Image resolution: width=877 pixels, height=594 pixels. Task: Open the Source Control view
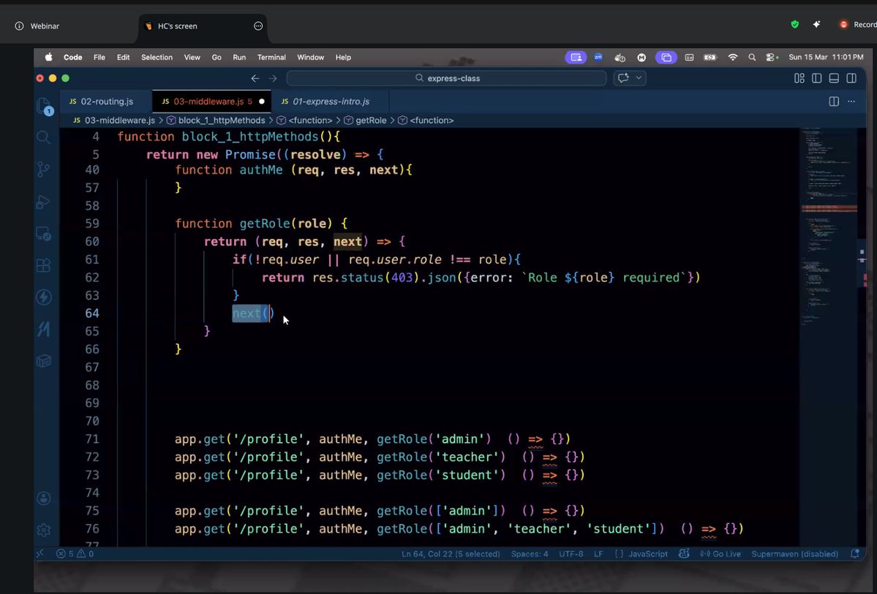43,170
